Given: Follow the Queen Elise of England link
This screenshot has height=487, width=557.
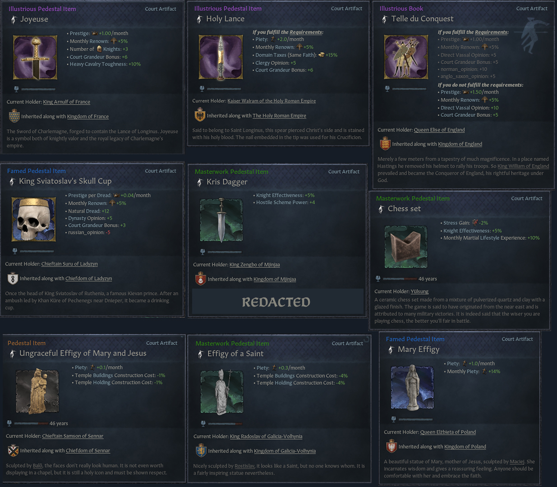Looking at the screenshot, I should (x=439, y=130).
